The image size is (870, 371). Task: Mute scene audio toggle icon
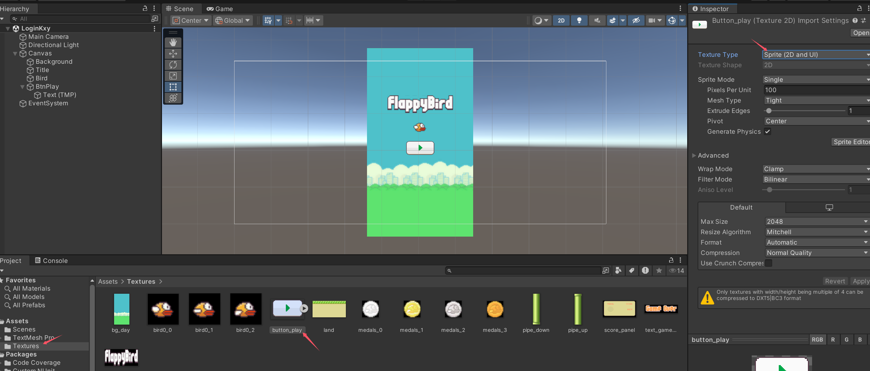click(x=597, y=20)
